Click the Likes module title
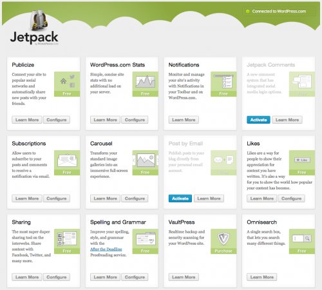Screen dimensions: 322x290 pos(253,144)
